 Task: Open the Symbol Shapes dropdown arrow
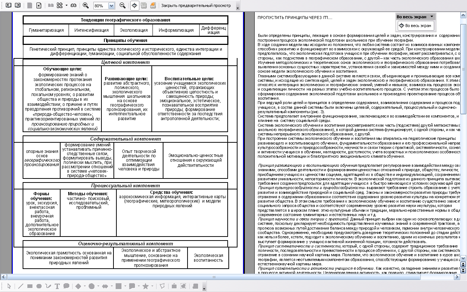click(x=98, y=286)
